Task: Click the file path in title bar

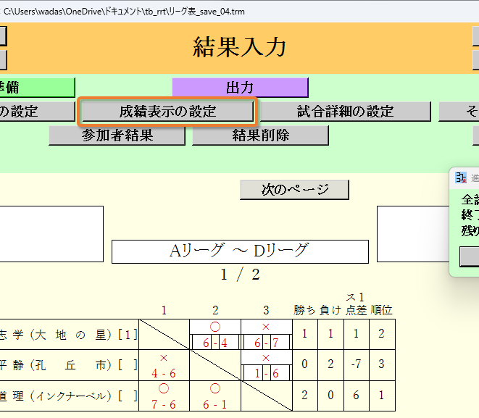Action: coord(124,12)
